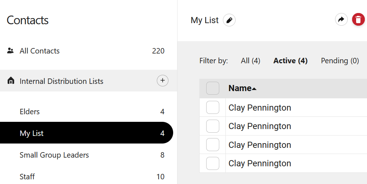367x184 pixels.
Task: Sort by Name column arrow
Action: click(254, 89)
